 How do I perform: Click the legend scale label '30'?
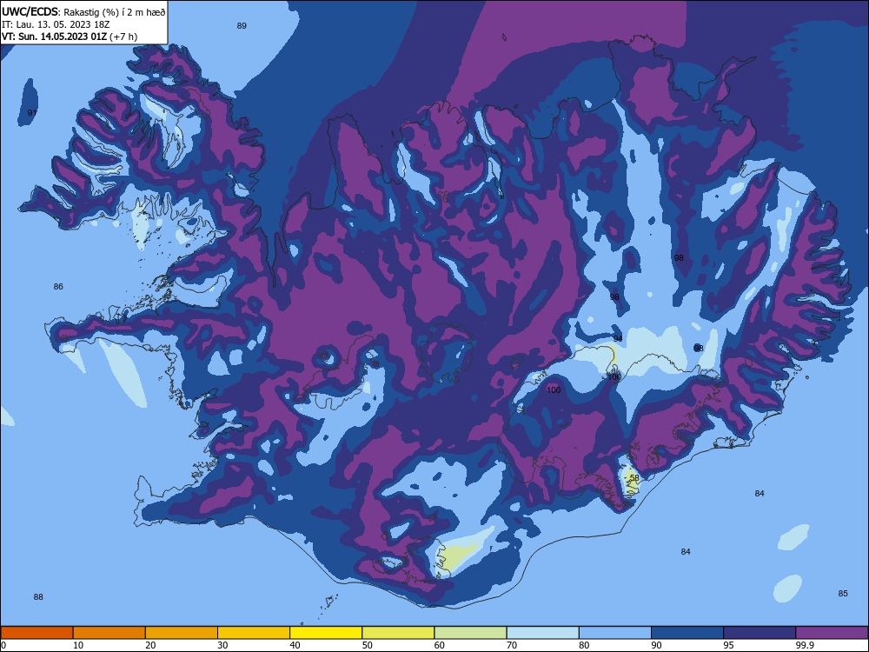[x=222, y=645]
